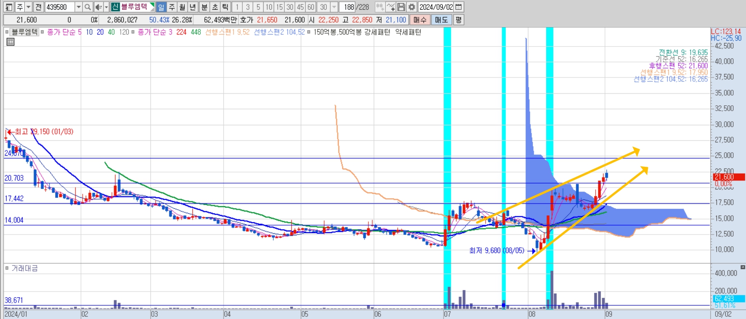Image resolution: width=746 pixels, height=319 pixels.
Task: Select the tick '틱' period
Action: click(x=225, y=7)
